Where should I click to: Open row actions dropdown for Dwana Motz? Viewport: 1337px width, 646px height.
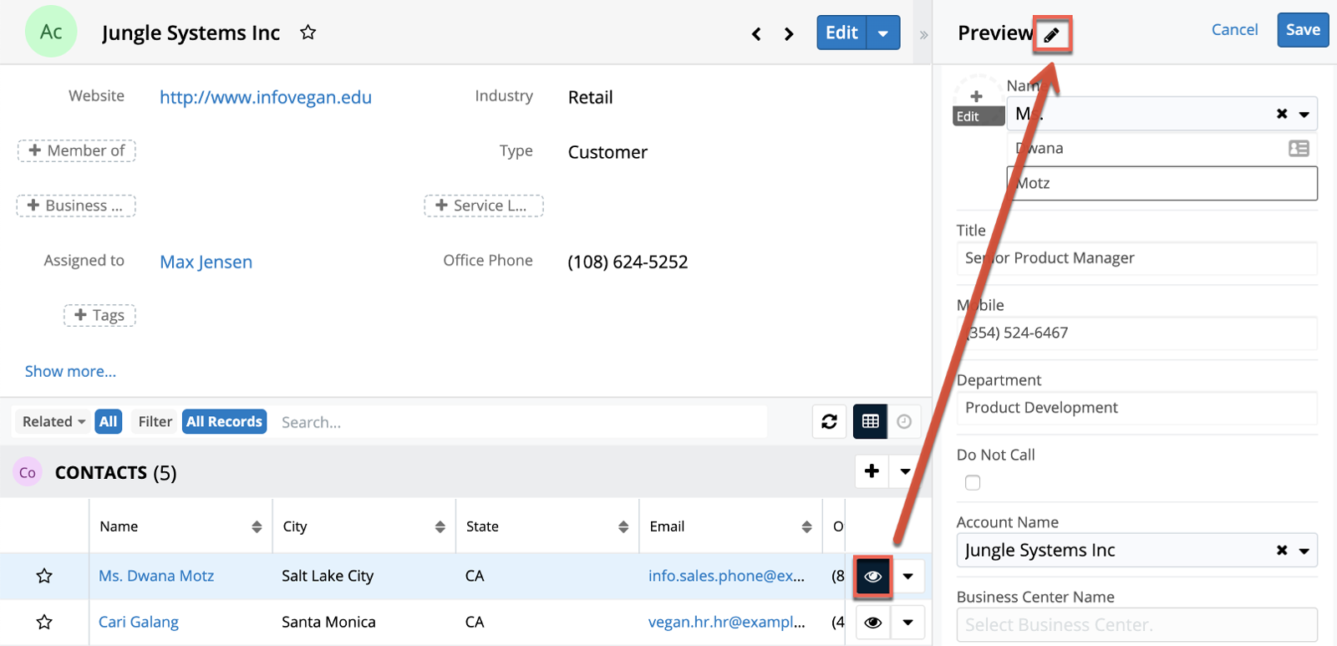pos(907,576)
